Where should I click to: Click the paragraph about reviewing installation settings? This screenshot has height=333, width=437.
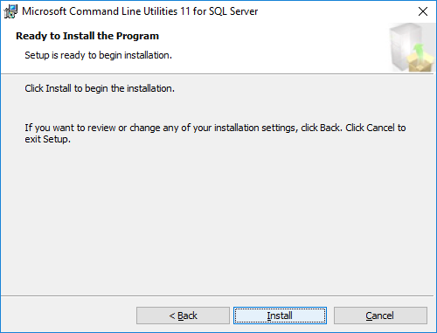coord(215,133)
